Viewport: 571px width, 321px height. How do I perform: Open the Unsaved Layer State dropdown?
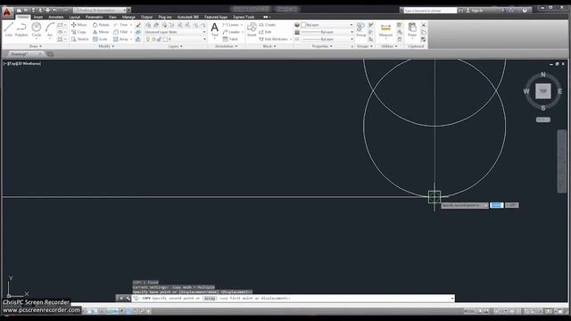coord(175,32)
